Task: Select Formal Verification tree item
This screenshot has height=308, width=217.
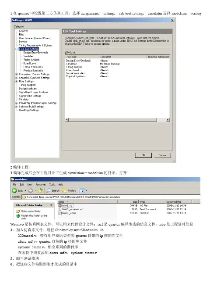Action: (33, 67)
